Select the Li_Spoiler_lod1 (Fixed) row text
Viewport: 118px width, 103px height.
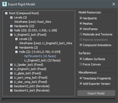tap(29, 65)
